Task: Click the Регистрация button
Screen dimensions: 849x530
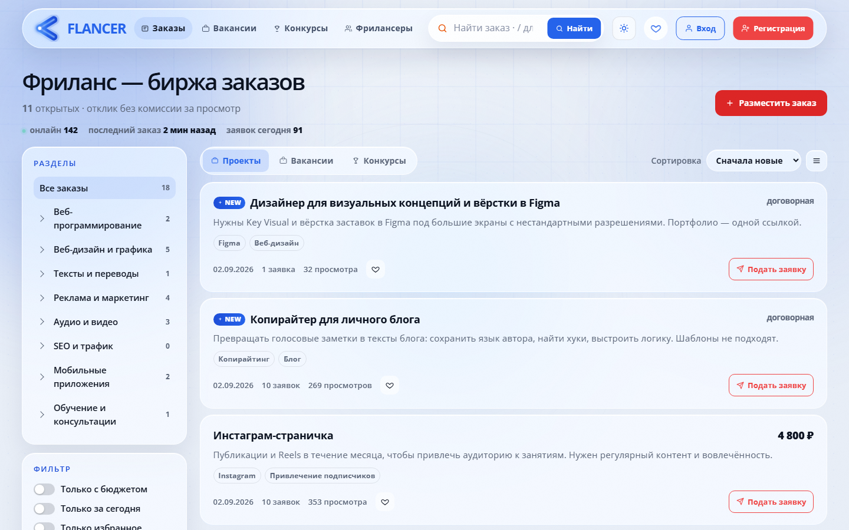Action: (x=773, y=28)
